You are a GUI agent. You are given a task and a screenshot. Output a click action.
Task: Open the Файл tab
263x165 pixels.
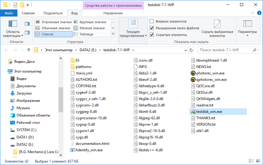(9, 13)
